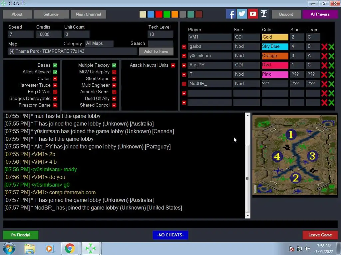Click green X in garba's row
This screenshot has height=255, width=341.
331,46
